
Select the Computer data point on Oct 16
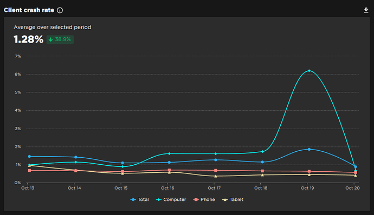pyautogui.click(x=169, y=153)
